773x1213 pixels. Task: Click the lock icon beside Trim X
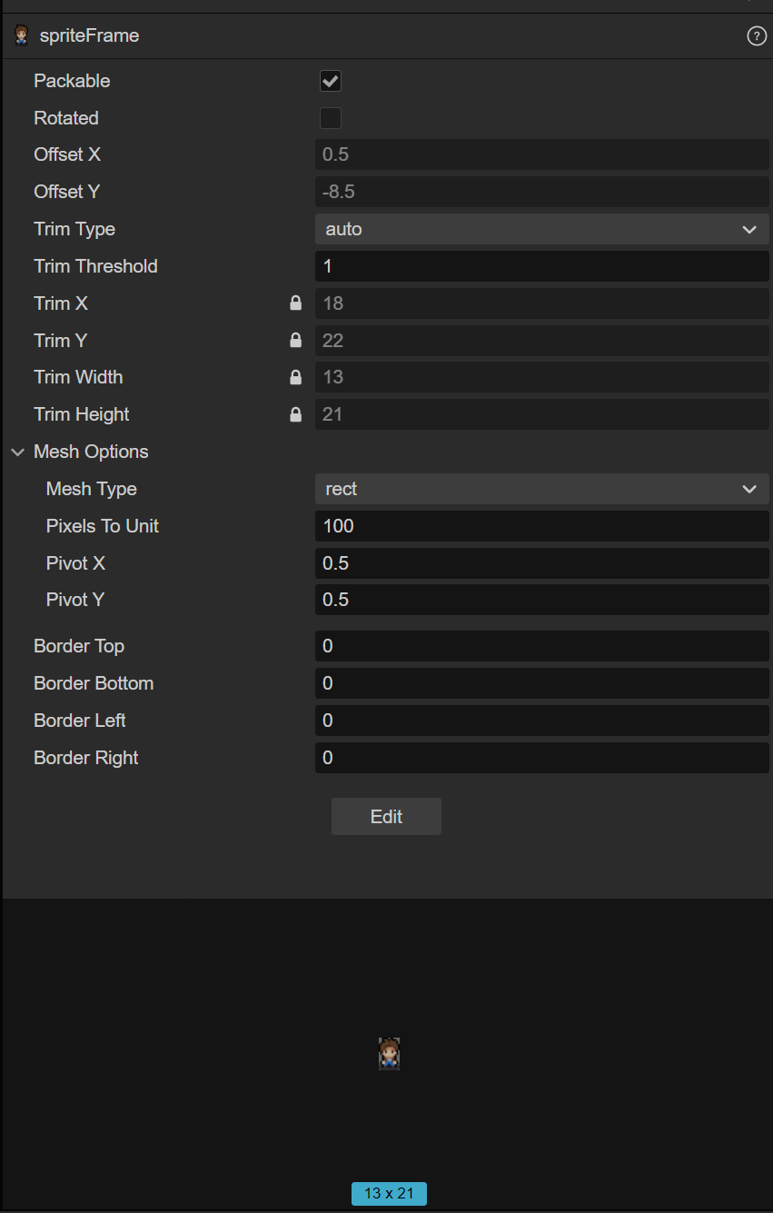coord(295,303)
